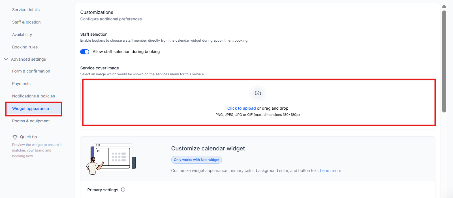
Task: Open Rooms & equipment settings
Action: 31,121
